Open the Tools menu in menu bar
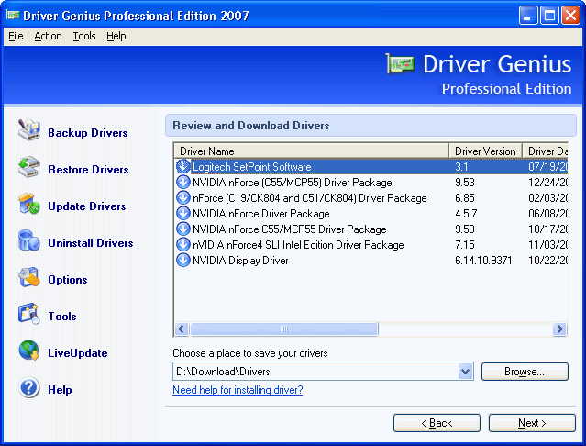The width and height of the screenshot is (586, 446). [84, 36]
